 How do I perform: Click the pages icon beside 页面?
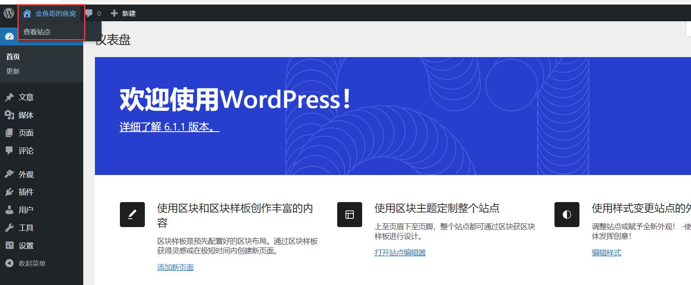[9, 133]
